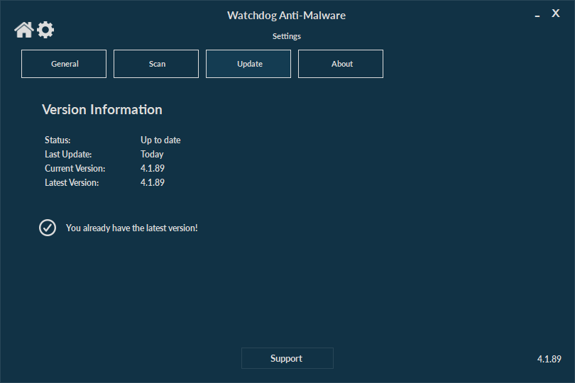Screen dimensions: 575x383
Task: Click the 'Last Update:' label
Action: point(68,155)
